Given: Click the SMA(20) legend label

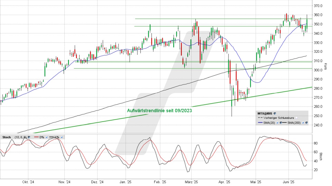Looking at the screenshot, I should click(269, 123).
